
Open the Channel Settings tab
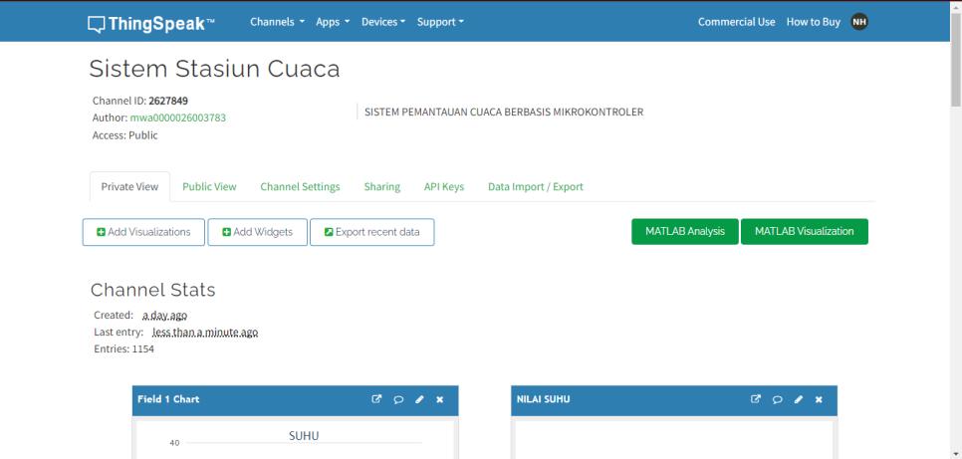pyautogui.click(x=300, y=186)
